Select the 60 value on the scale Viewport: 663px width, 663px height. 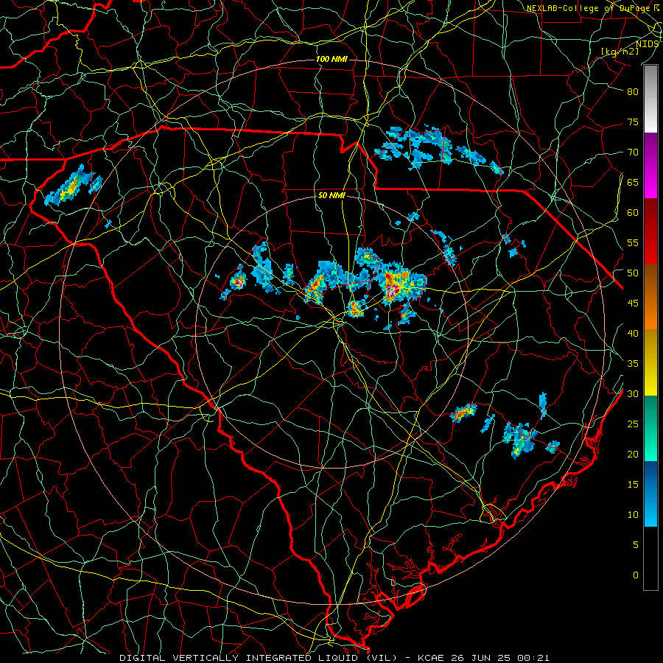coord(633,213)
